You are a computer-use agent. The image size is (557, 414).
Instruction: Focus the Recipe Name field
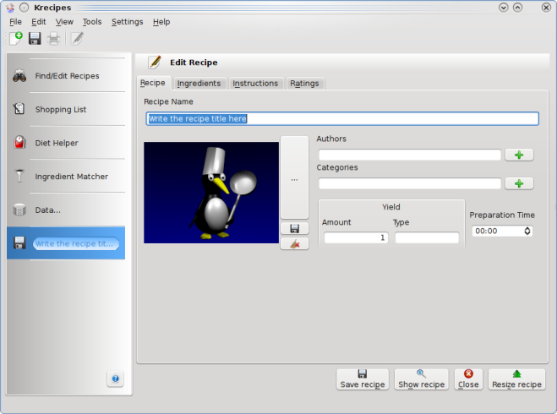tap(342, 118)
